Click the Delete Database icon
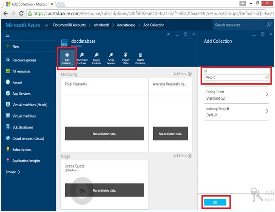This screenshot has width=275, height=212. [x=140, y=59]
